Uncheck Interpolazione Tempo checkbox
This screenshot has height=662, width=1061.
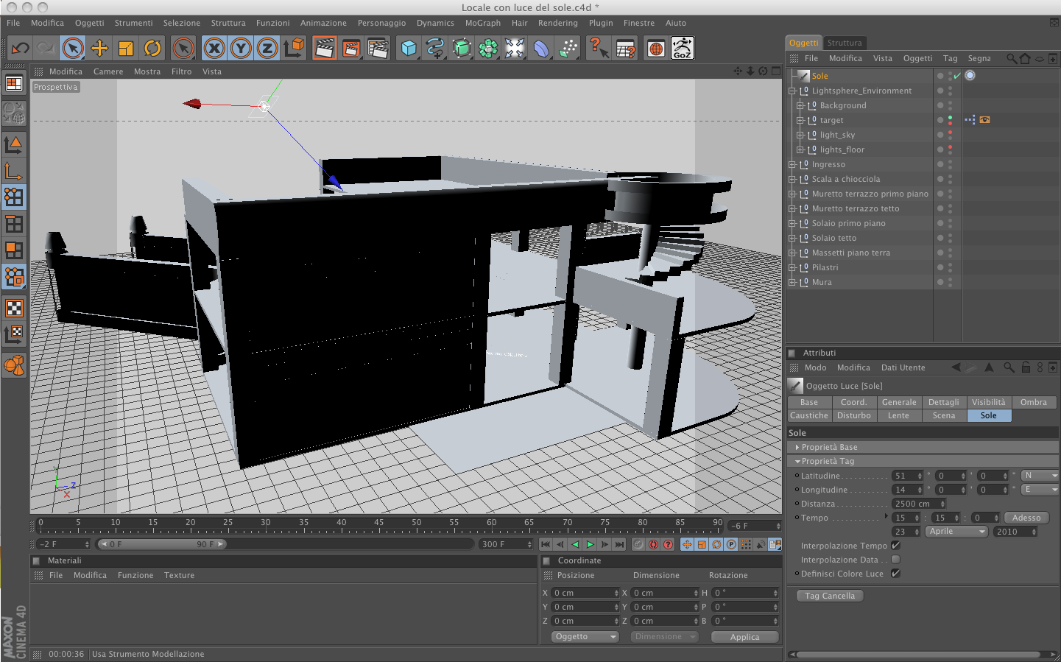pyautogui.click(x=895, y=546)
